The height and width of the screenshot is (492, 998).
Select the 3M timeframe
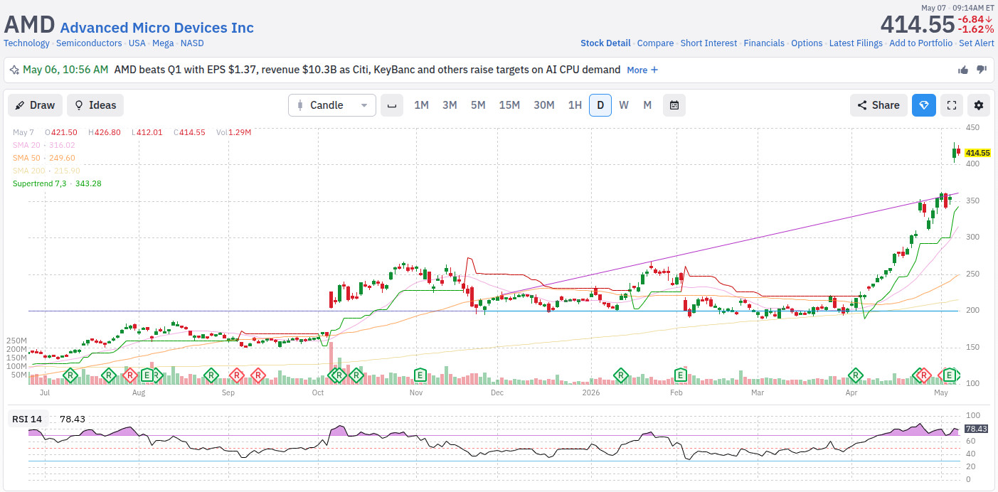pos(450,105)
